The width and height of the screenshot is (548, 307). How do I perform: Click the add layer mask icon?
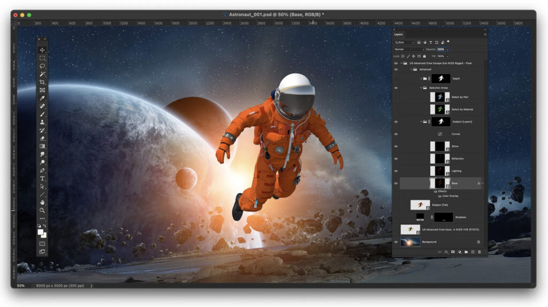point(453,251)
